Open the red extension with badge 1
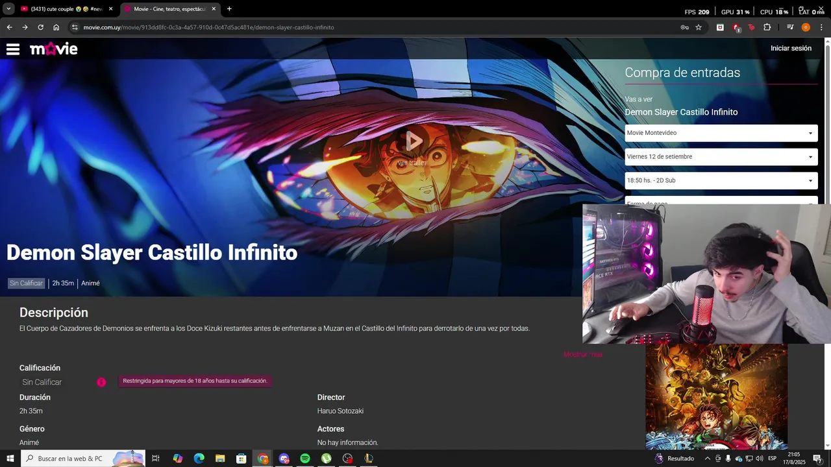Screen dimensions: 831x467 click(x=736, y=27)
